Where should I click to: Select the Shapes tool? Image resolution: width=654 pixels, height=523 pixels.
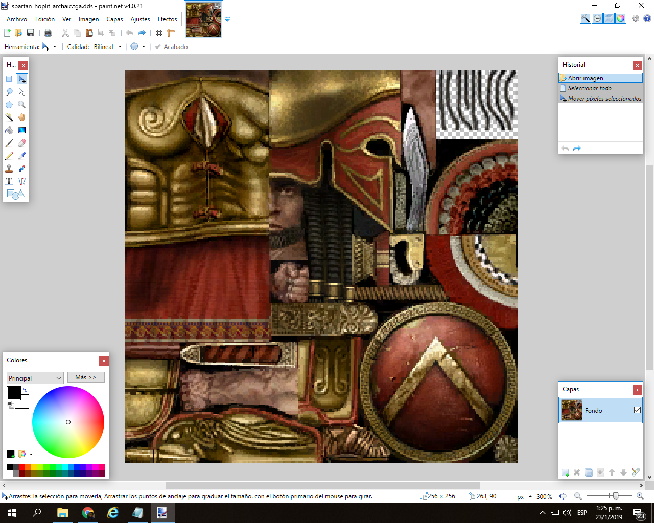(15, 194)
